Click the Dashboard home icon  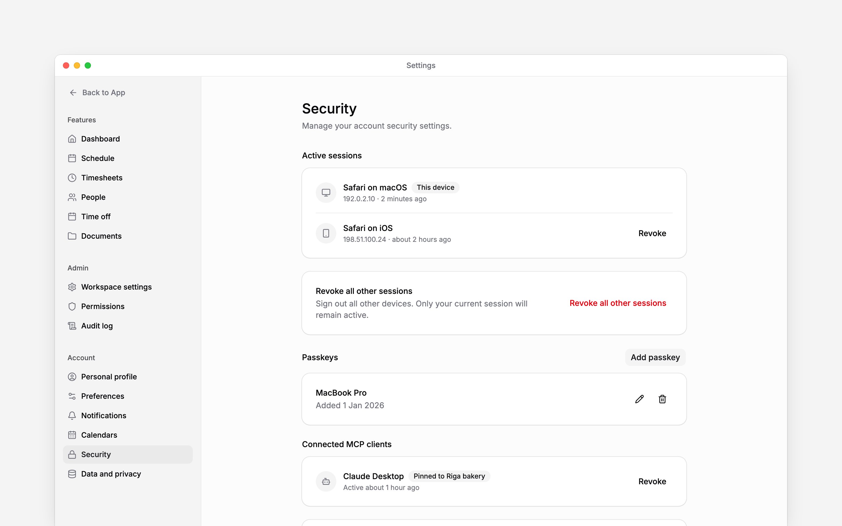pyautogui.click(x=72, y=139)
